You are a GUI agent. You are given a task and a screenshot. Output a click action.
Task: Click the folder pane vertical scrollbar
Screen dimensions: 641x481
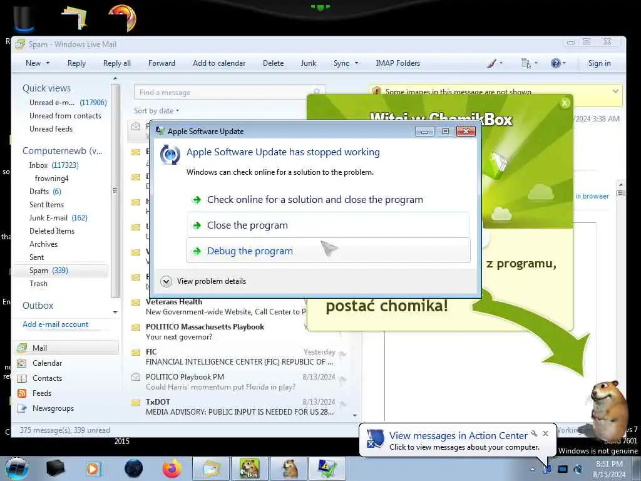pyautogui.click(x=115, y=190)
